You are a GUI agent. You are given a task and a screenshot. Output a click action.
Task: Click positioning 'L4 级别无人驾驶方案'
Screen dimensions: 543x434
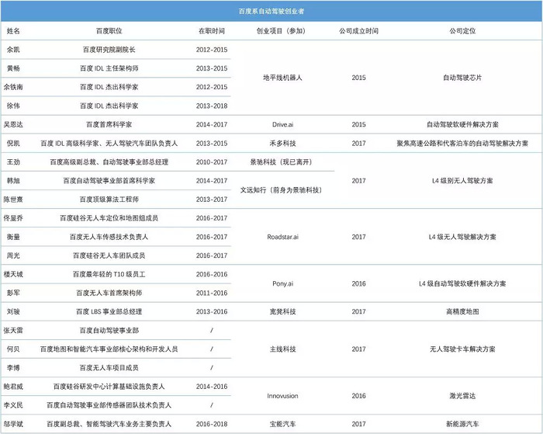click(462, 181)
